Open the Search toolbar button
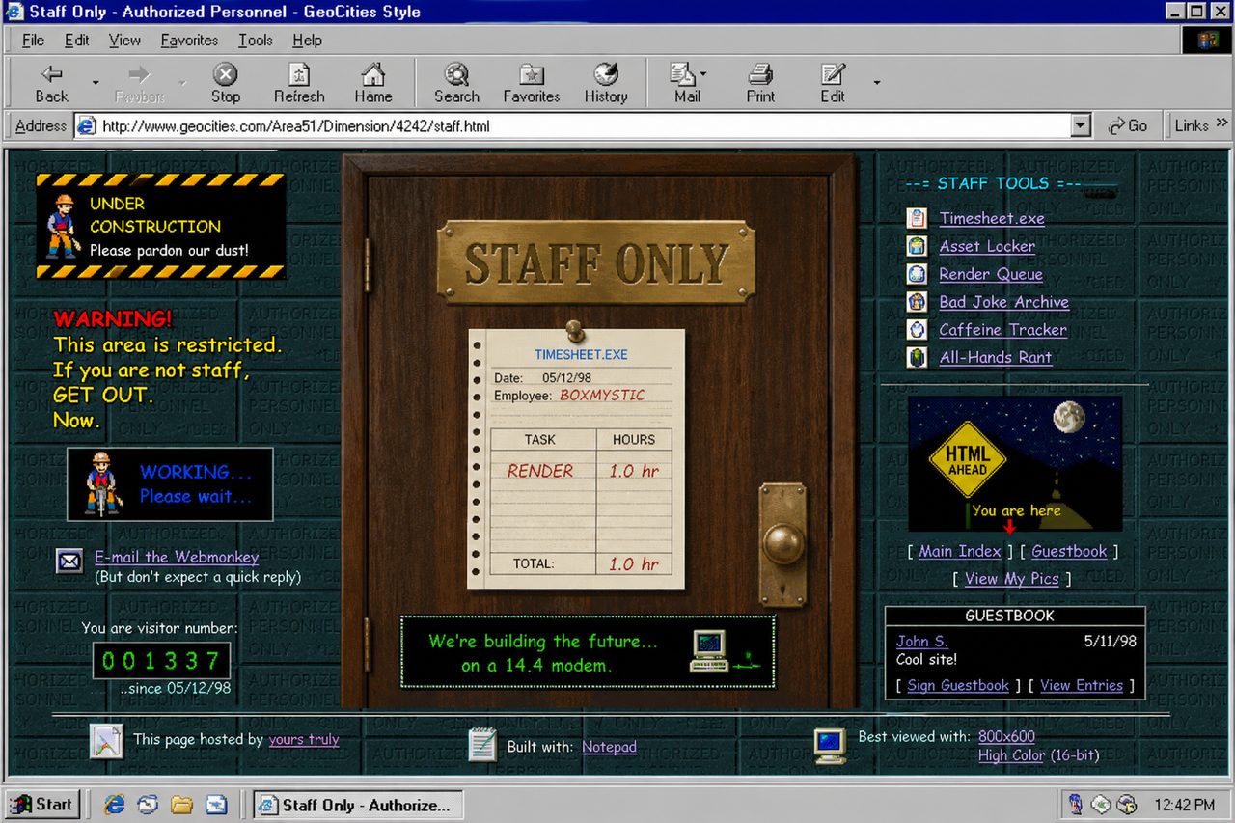1235x823 pixels. coord(456,84)
